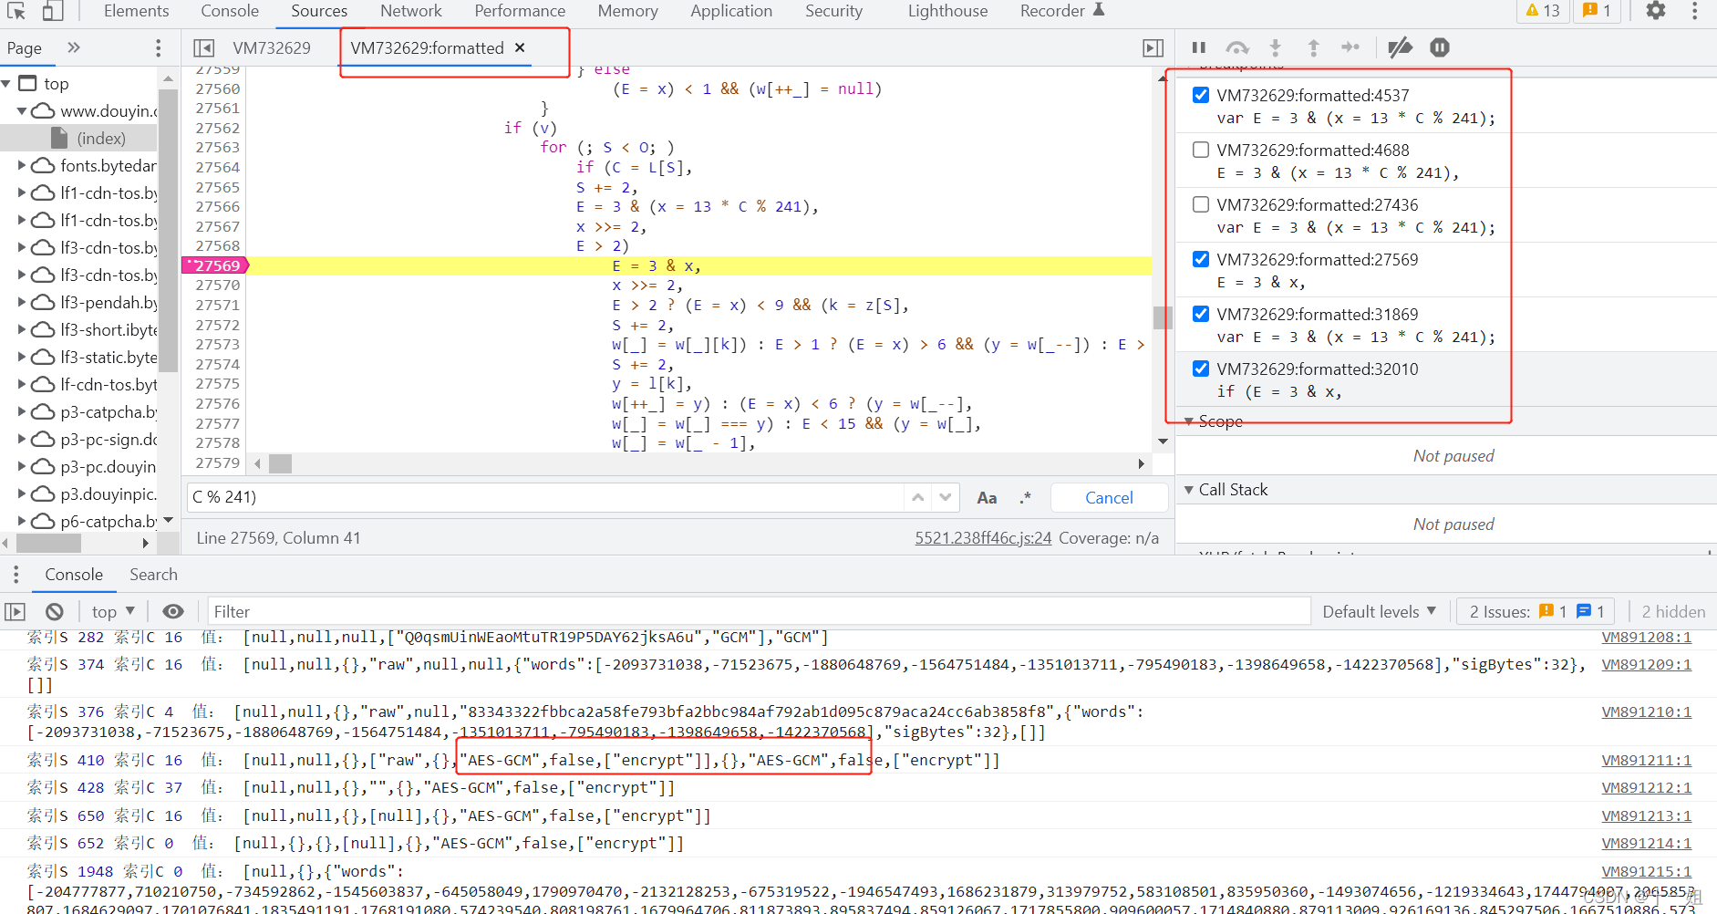Collapse the Call Stack section
1717x914 pixels.
coord(1189,490)
